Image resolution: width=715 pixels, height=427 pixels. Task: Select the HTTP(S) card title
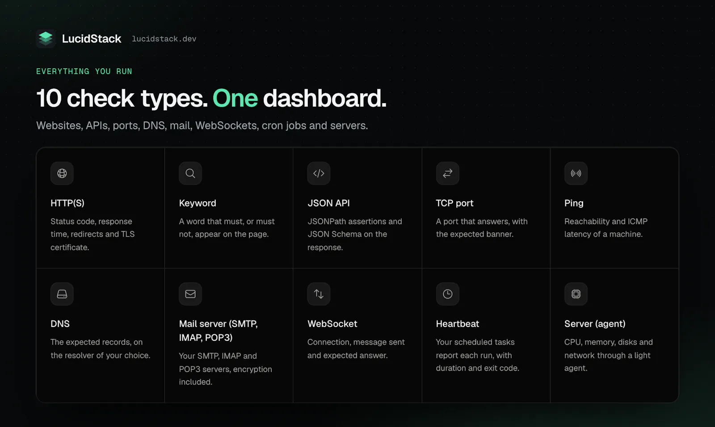click(x=67, y=203)
